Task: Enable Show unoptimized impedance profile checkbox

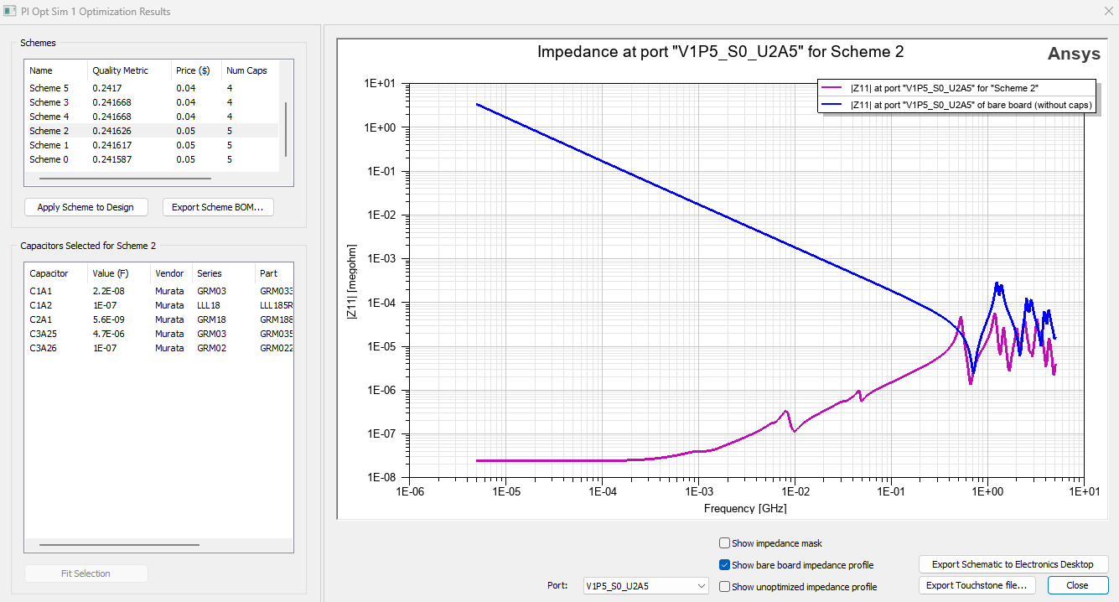Action: pos(725,587)
